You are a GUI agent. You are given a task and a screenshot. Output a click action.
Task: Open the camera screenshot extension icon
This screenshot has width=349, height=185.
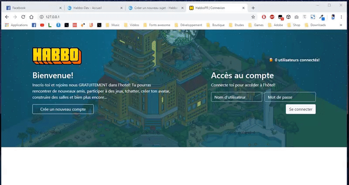click(x=297, y=17)
